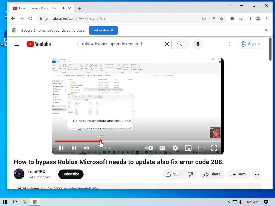
Task: Click the install app icon in address bar
Action: (x=204, y=19)
